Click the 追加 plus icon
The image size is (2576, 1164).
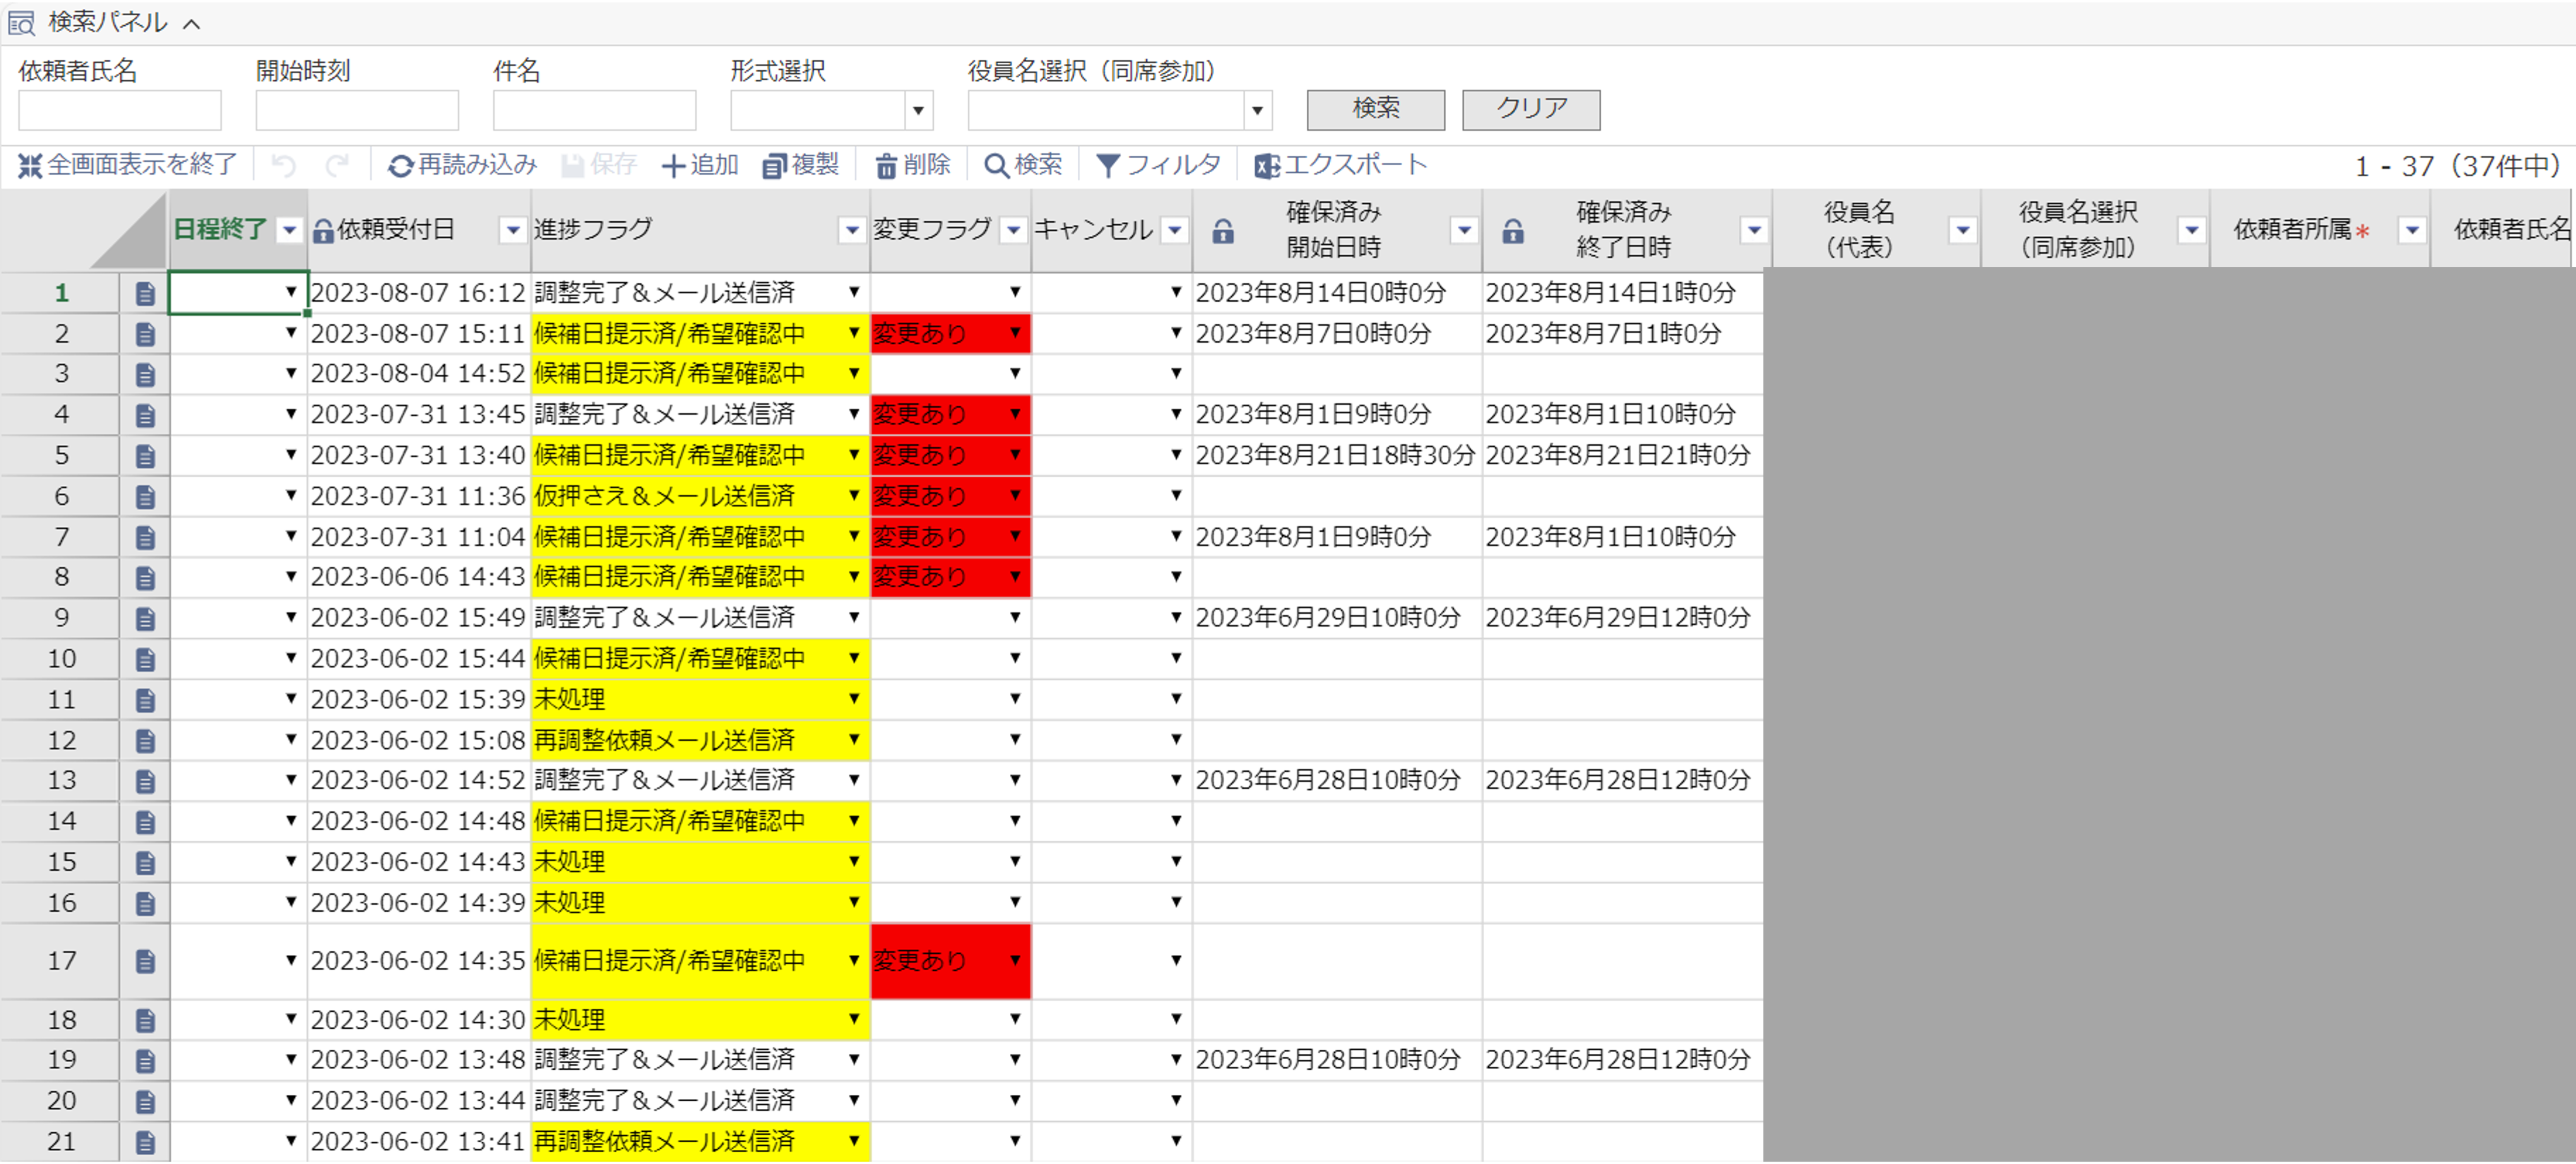click(673, 166)
